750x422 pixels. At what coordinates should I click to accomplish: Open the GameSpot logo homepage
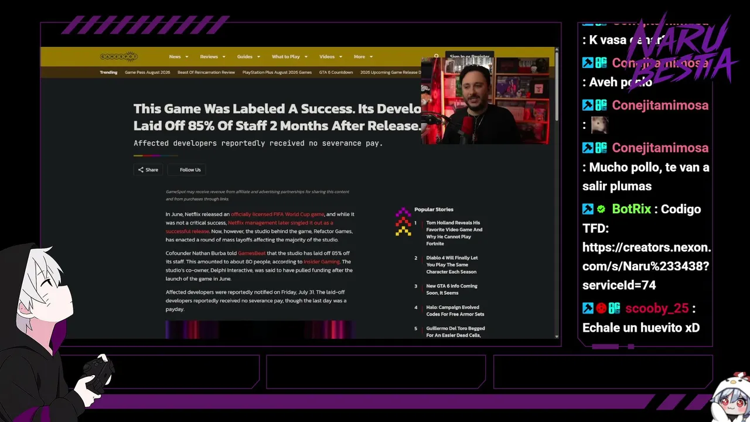click(x=119, y=57)
